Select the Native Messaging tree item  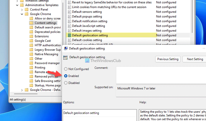pos(46,54)
